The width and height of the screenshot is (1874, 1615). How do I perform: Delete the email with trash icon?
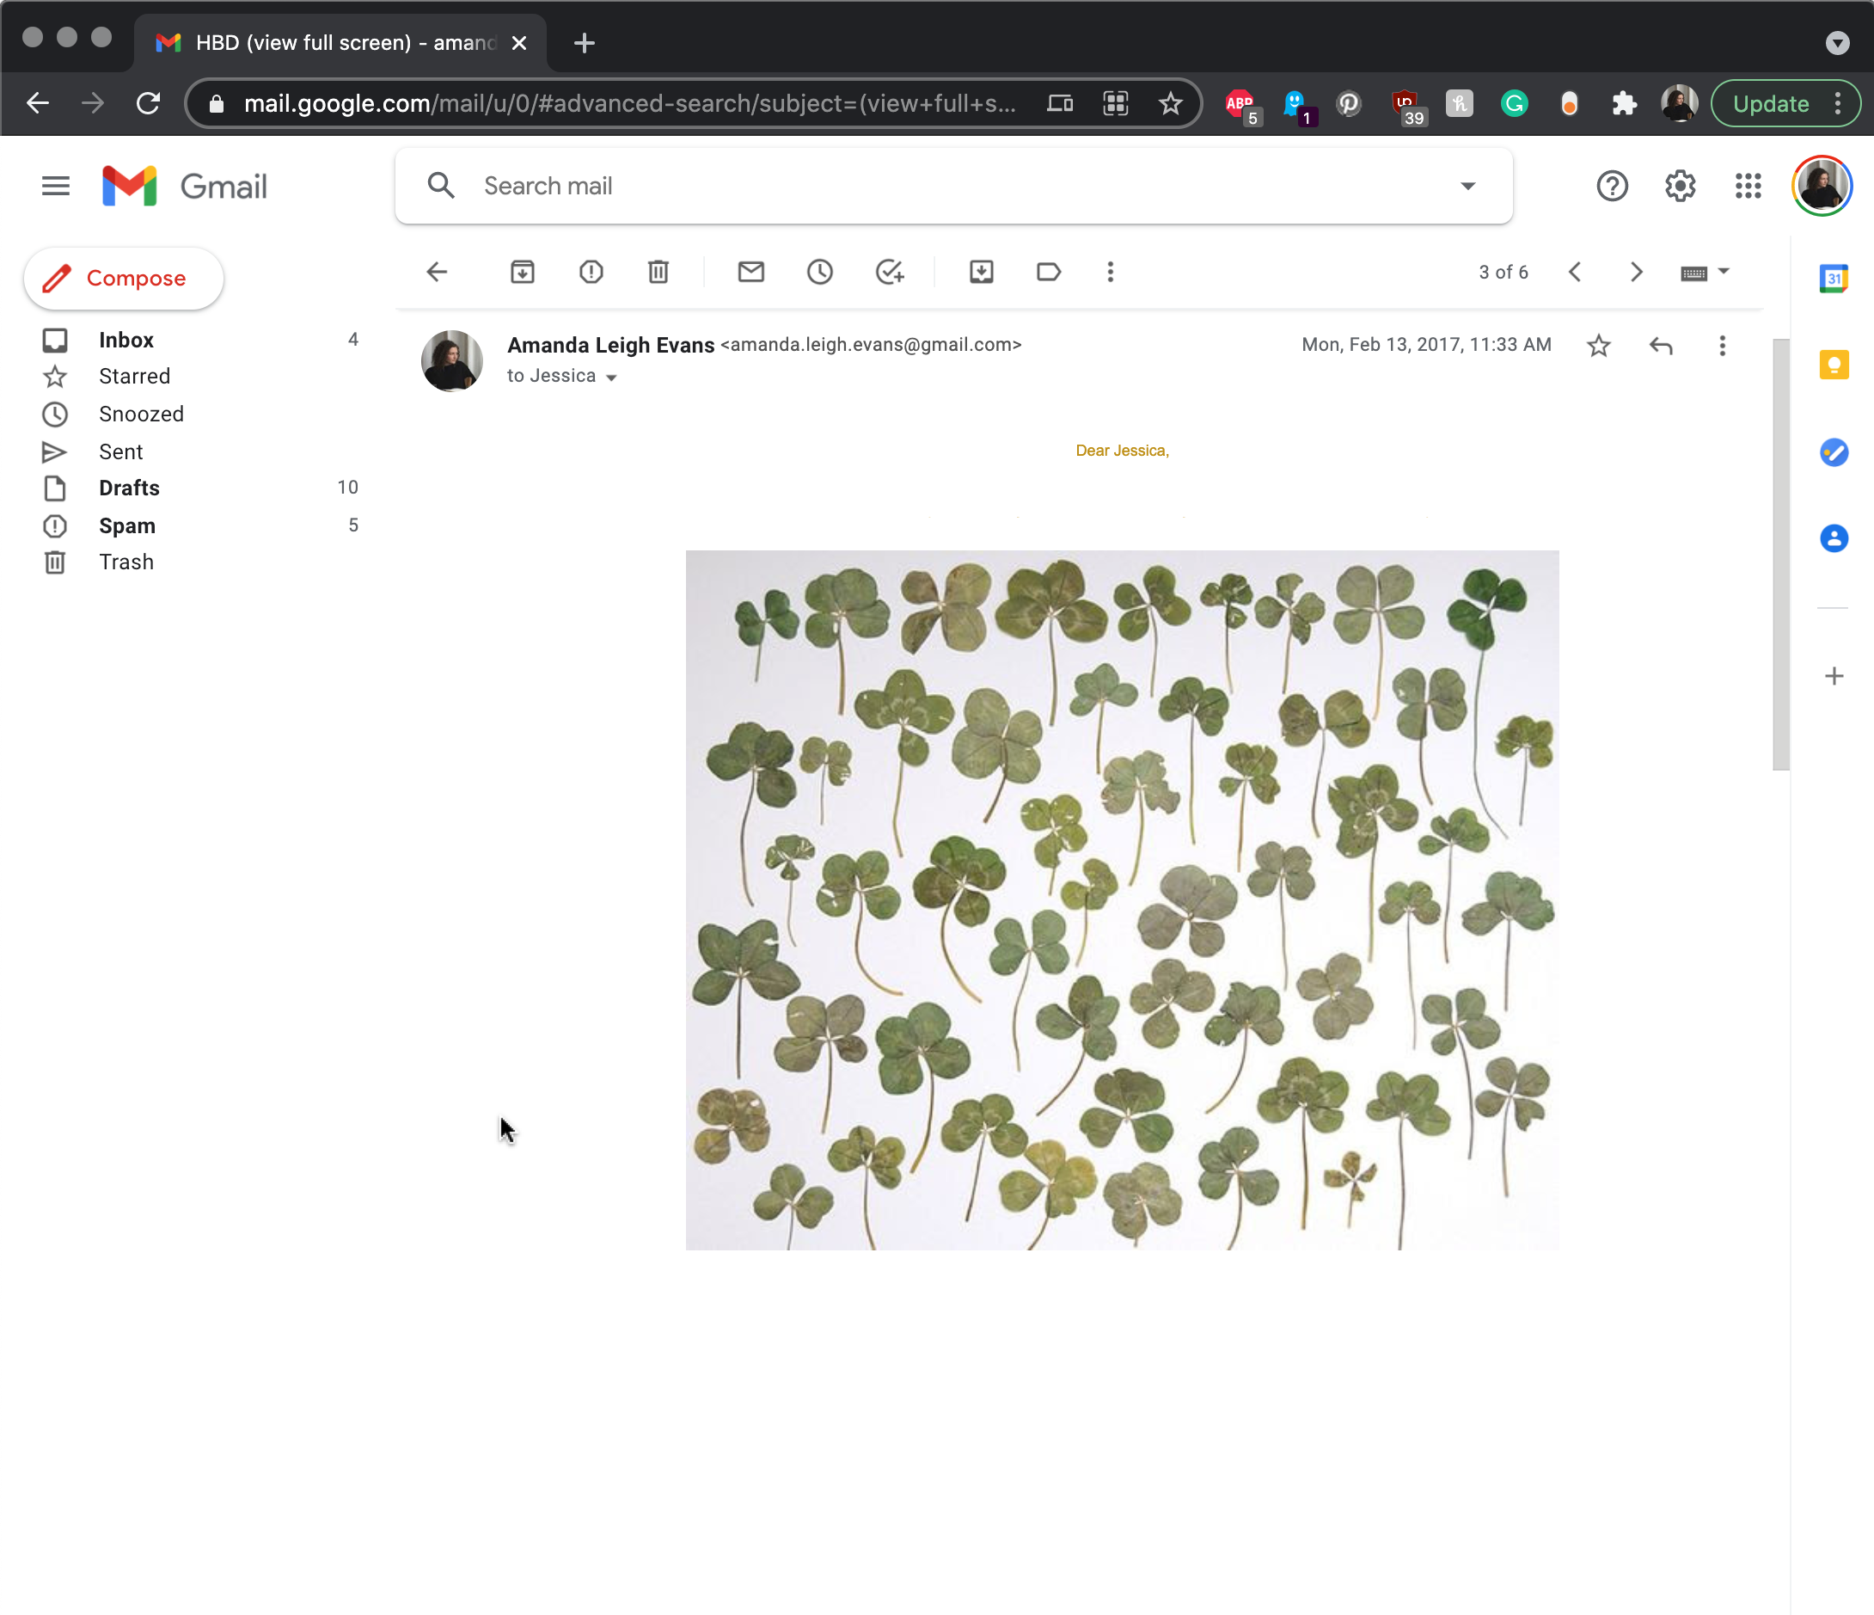click(658, 272)
